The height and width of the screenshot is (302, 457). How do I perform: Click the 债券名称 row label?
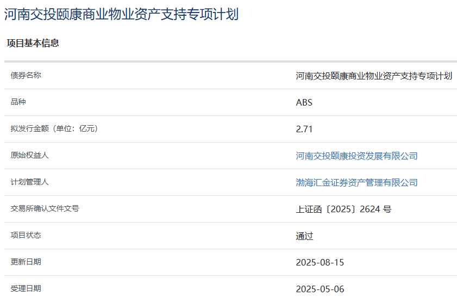coord(26,76)
